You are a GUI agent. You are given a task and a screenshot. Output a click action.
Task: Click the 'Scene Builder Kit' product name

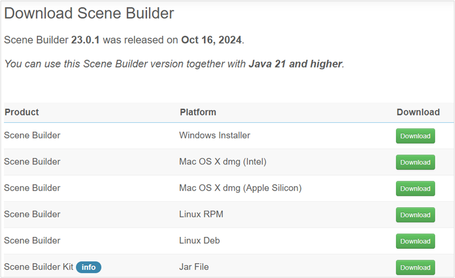[x=38, y=267]
